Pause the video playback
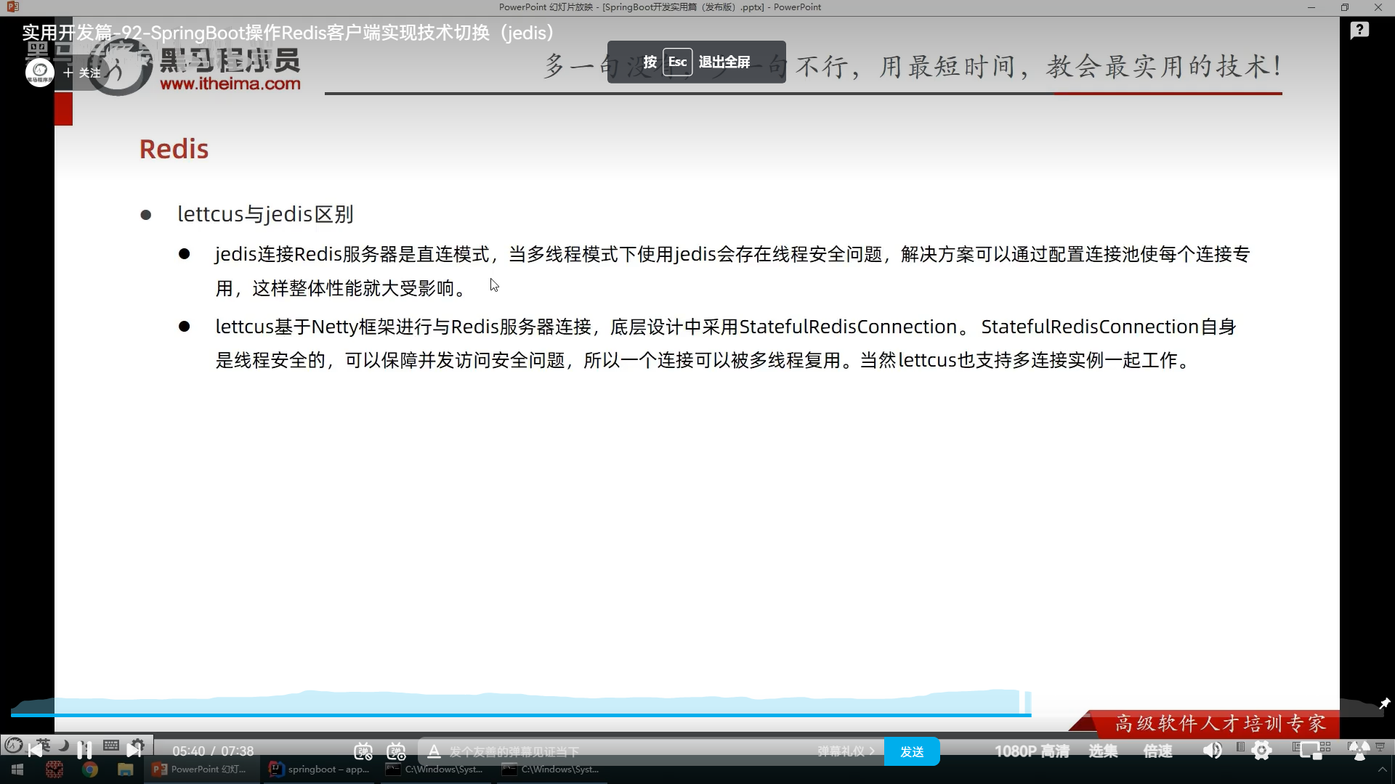 coord(84,750)
